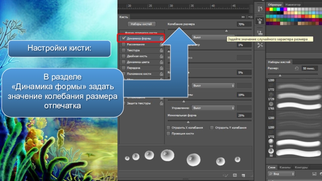
Task: Enable the Рассеивание checkbox
Action: (124, 44)
